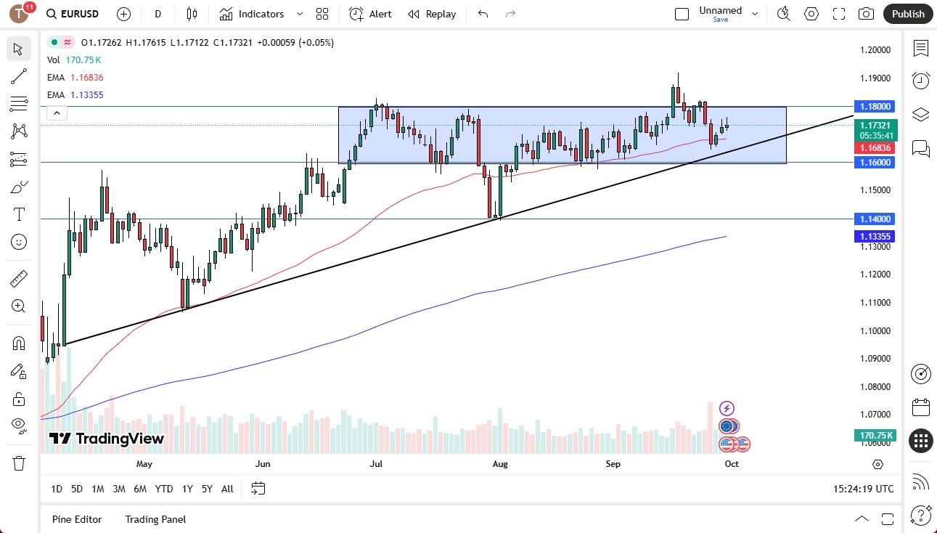
Task: Open the Economic Calendar panel
Action: [x=921, y=407]
